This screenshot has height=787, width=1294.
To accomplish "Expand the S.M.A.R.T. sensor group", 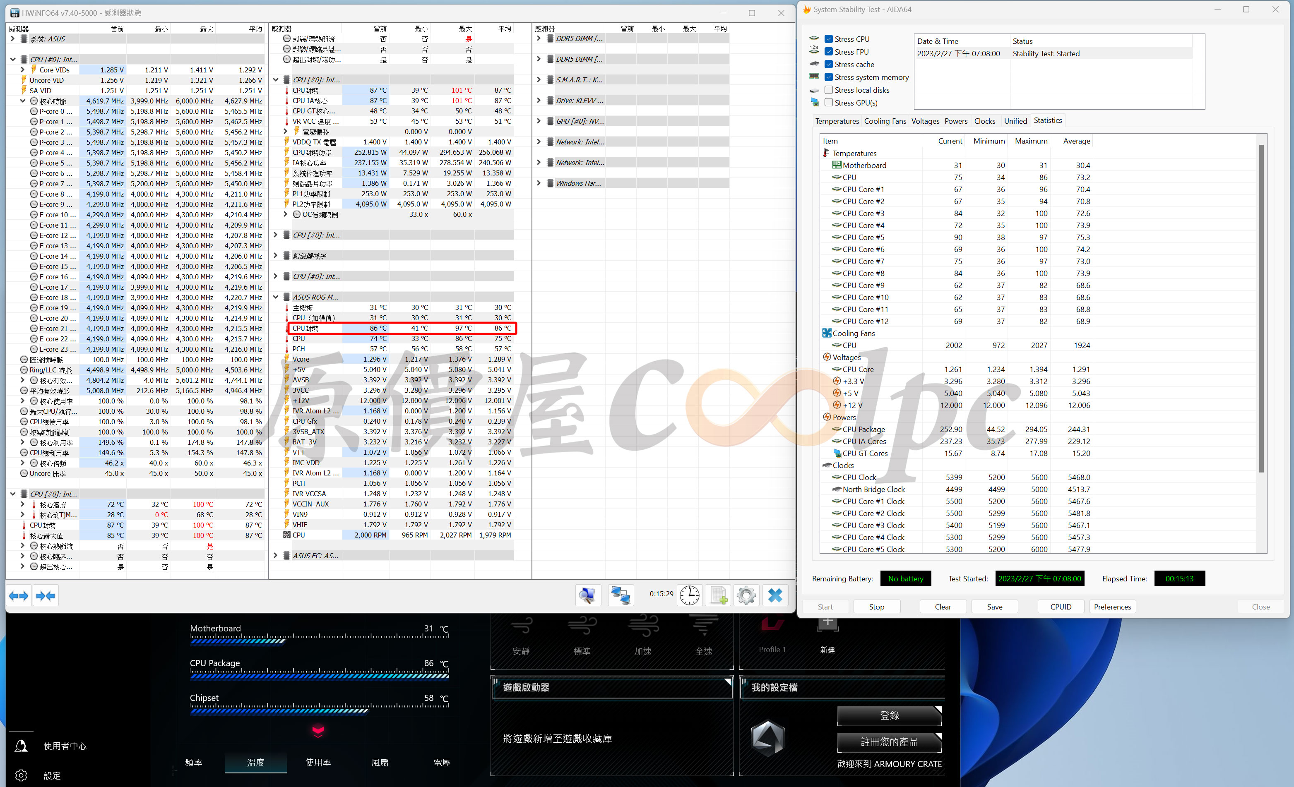I will point(539,79).
